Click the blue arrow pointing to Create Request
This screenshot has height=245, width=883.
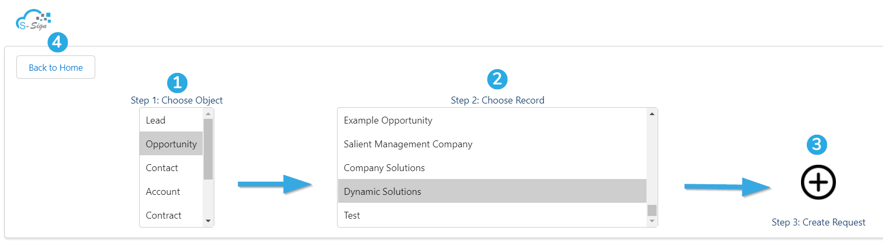[727, 187]
